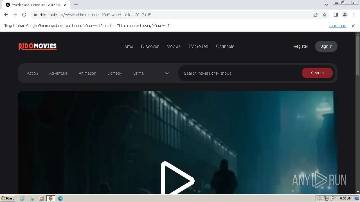Open the volume tray icon
360x202 pixels.
coord(320,198)
